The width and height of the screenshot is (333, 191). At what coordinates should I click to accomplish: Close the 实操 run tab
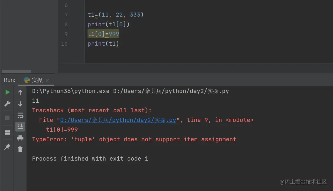click(48, 80)
